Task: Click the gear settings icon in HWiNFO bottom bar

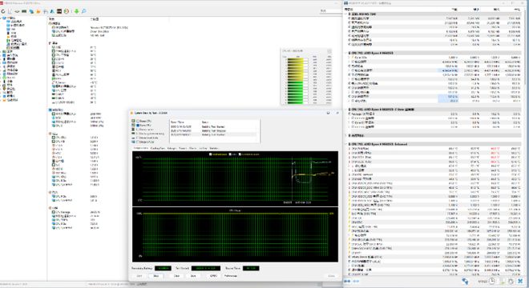Action: click(511, 281)
